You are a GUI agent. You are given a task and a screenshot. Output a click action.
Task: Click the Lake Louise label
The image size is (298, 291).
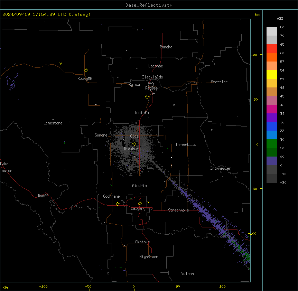pyautogui.click(x=6, y=167)
